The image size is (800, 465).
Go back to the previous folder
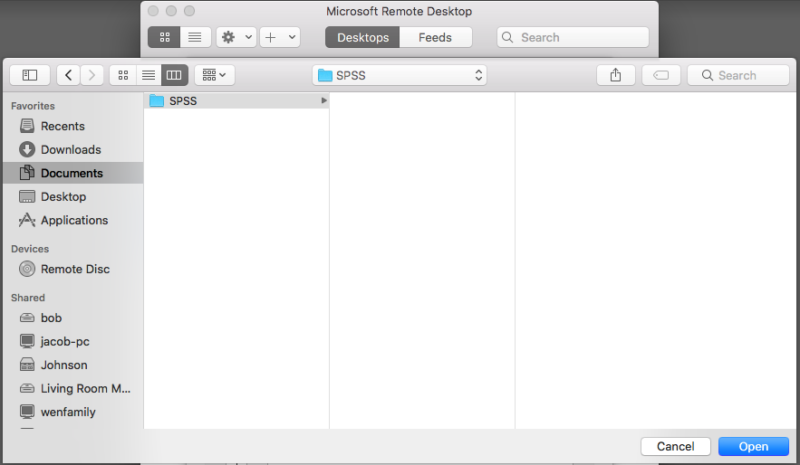[68, 75]
